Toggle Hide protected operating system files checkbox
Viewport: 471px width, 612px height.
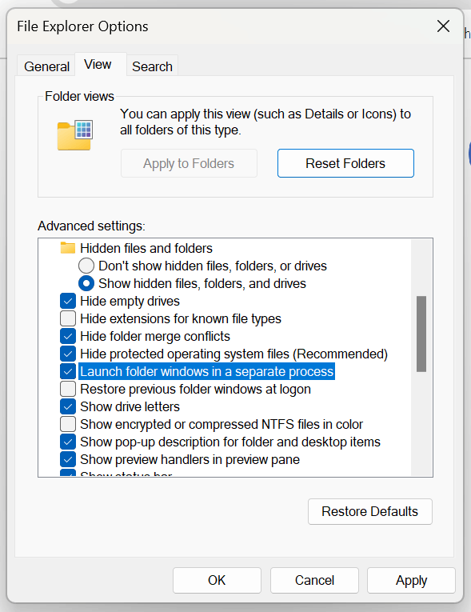pyautogui.click(x=68, y=354)
